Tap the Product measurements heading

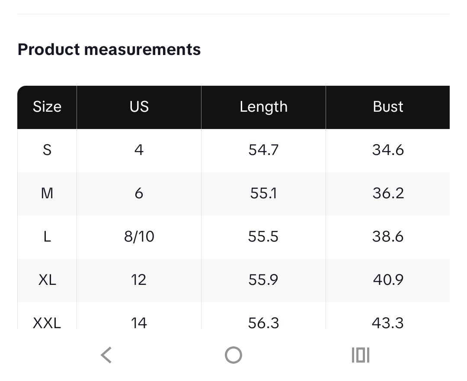pos(109,49)
